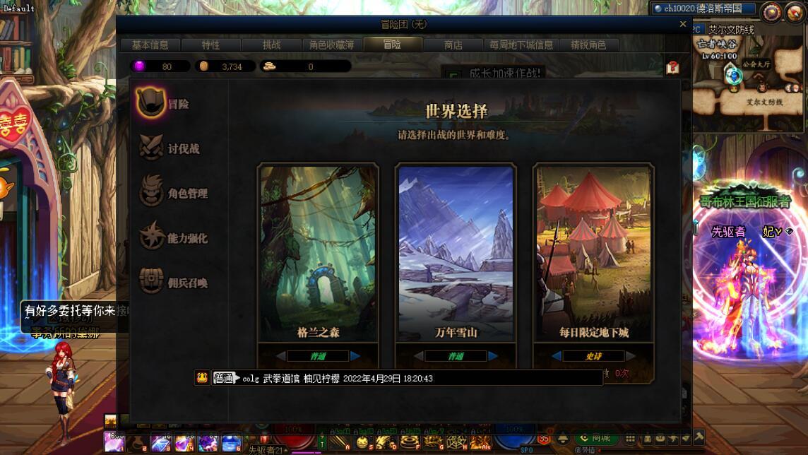Click left arrow for 万年雪山 difficulty

[418, 355]
